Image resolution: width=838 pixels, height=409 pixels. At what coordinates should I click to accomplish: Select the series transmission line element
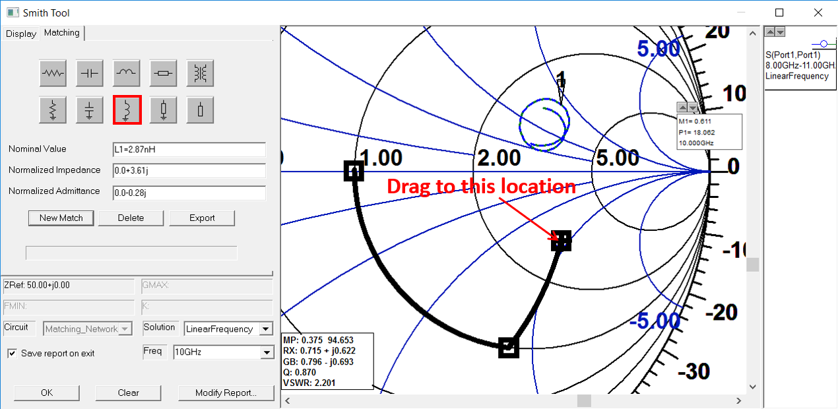click(x=163, y=73)
